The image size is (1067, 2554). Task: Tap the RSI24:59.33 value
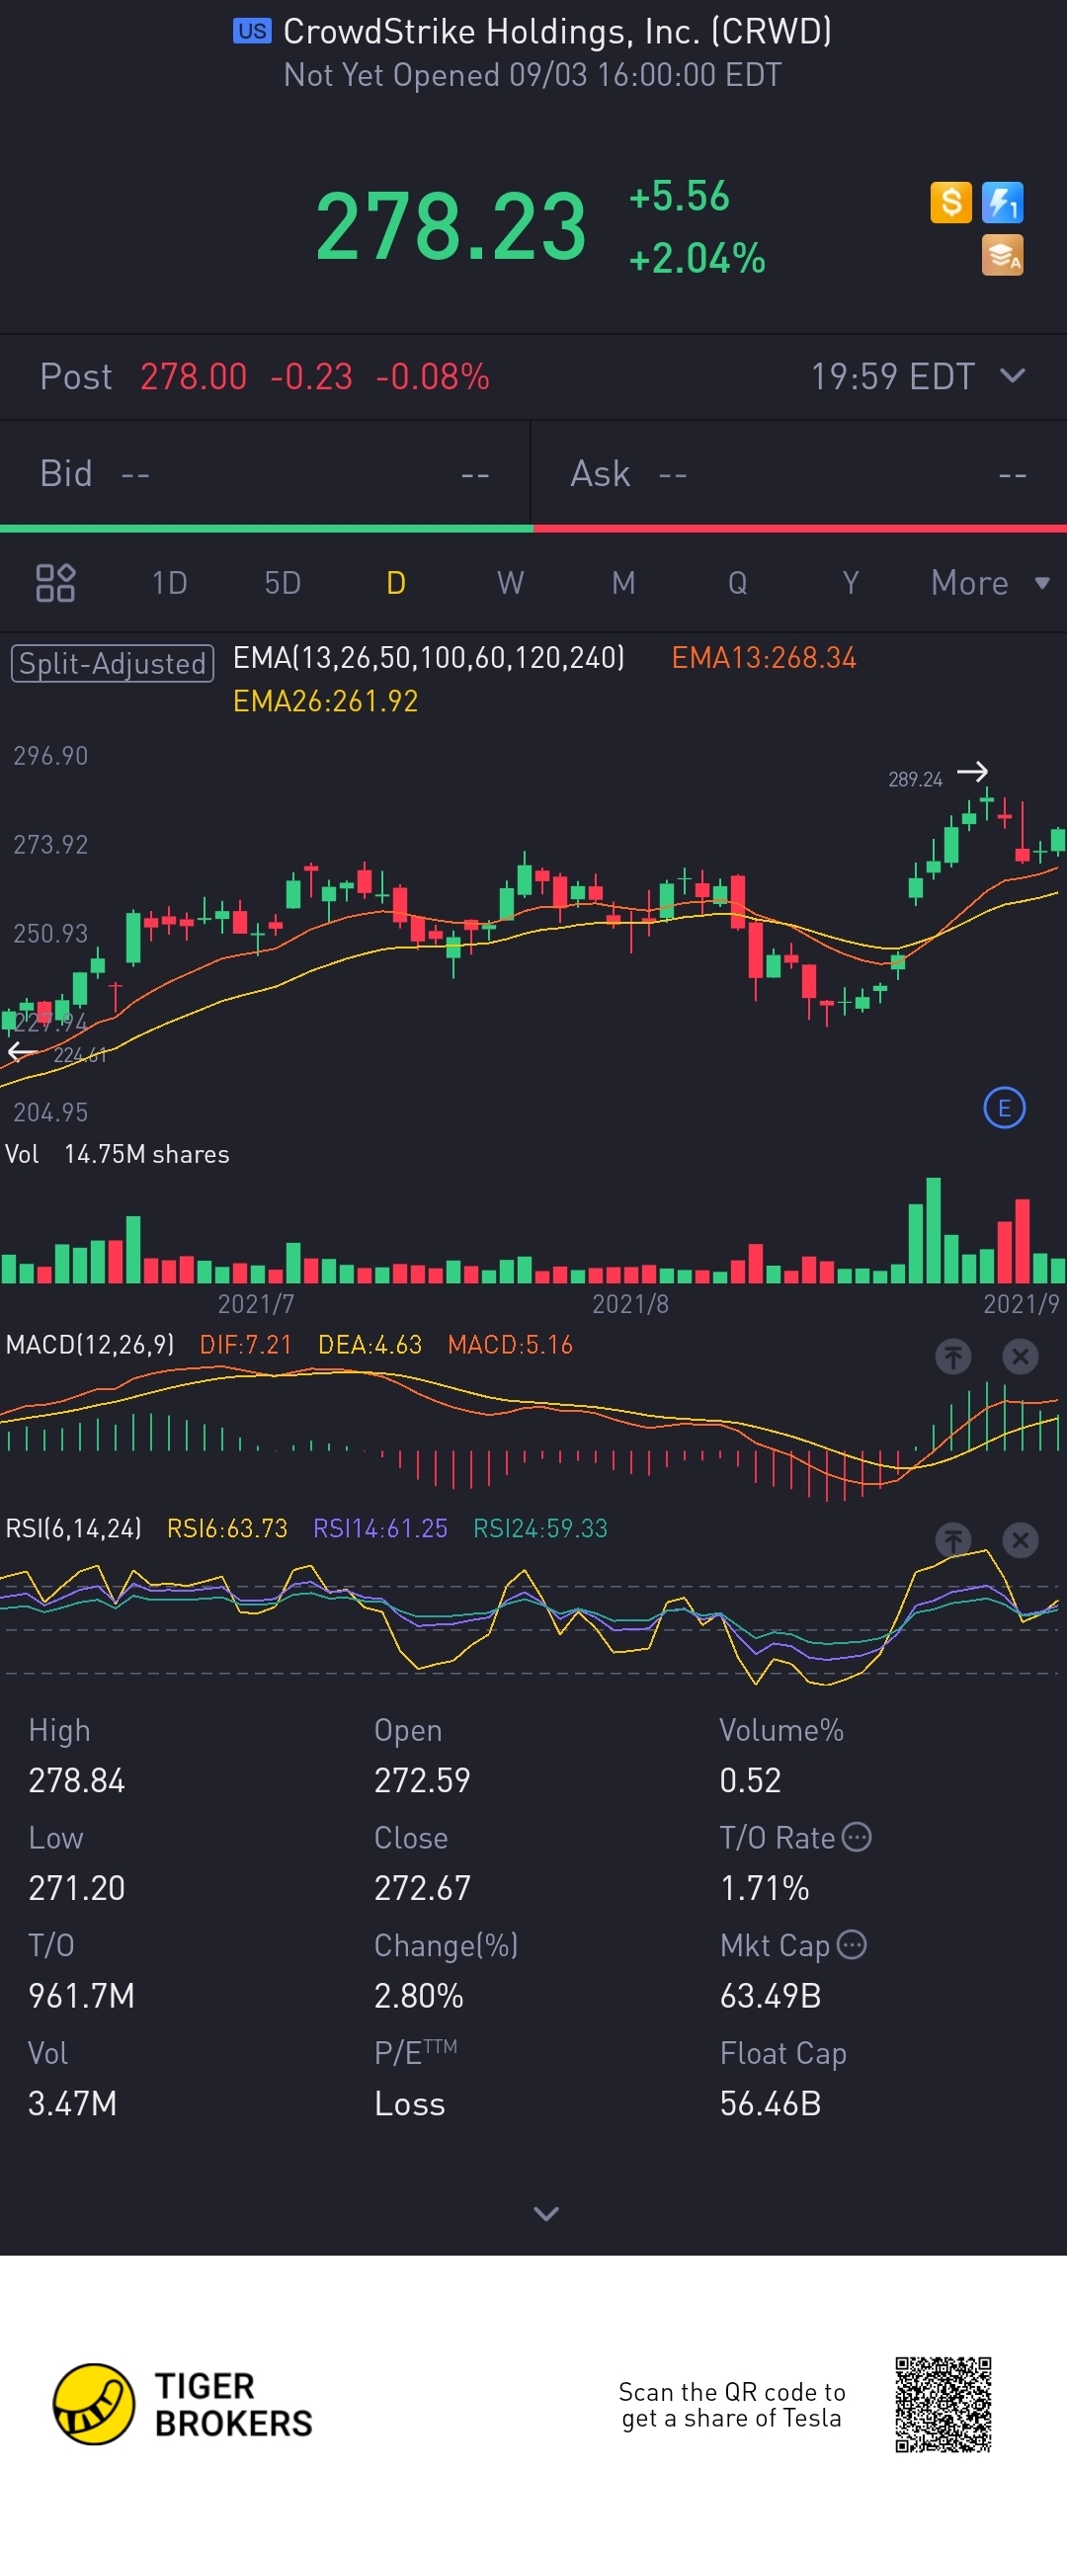pos(539,1527)
